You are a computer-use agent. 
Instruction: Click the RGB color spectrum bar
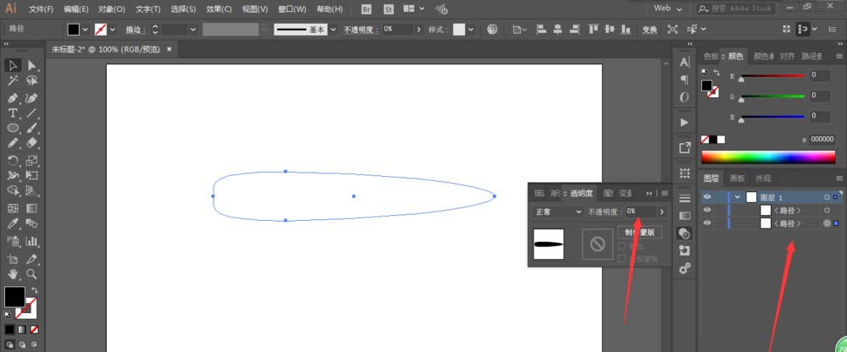point(768,157)
